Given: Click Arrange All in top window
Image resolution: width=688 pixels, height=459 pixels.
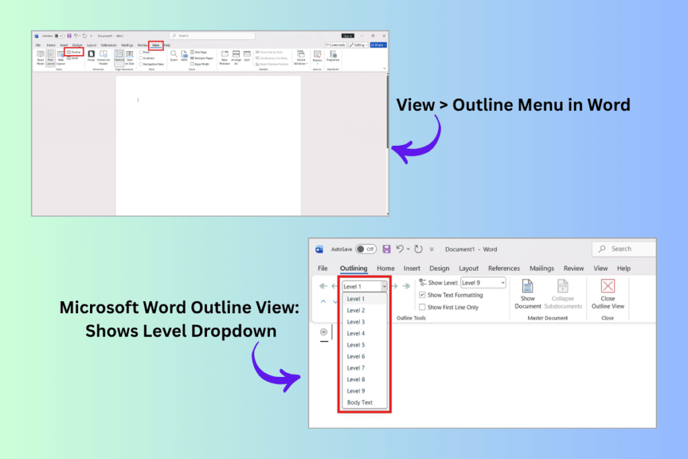Looking at the screenshot, I should [236, 57].
